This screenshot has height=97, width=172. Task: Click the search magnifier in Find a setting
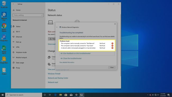(x=42, y=15)
